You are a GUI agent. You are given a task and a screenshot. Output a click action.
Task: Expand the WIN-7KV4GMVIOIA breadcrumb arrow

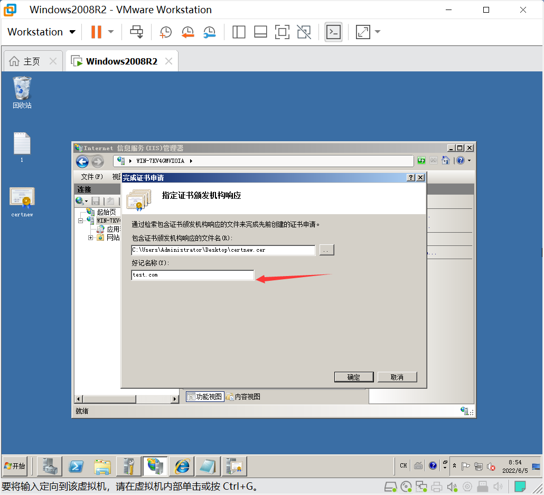pos(191,161)
